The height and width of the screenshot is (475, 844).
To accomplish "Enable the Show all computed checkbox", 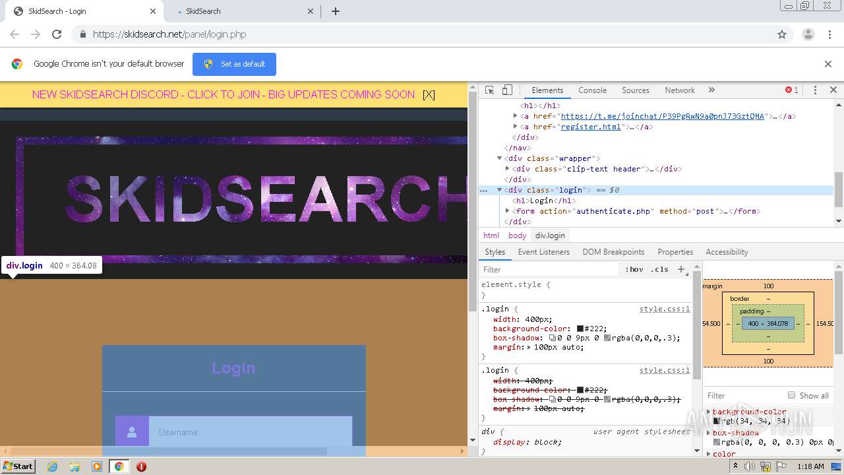I will tap(791, 395).
